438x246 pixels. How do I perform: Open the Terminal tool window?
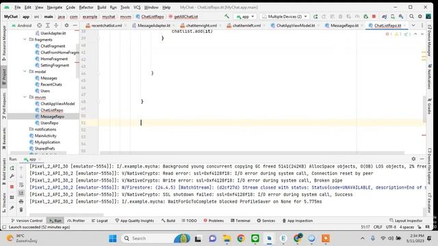[240, 221]
